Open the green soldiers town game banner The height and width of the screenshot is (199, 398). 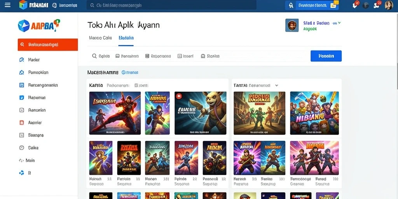click(x=259, y=113)
